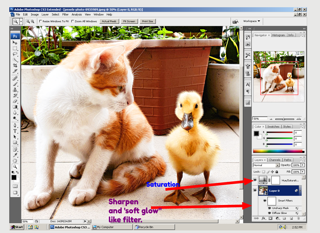Collapse Layer 0 smart filters arrow
Image resolution: width=320 pixels, height=233 pixels.
click(300, 191)
